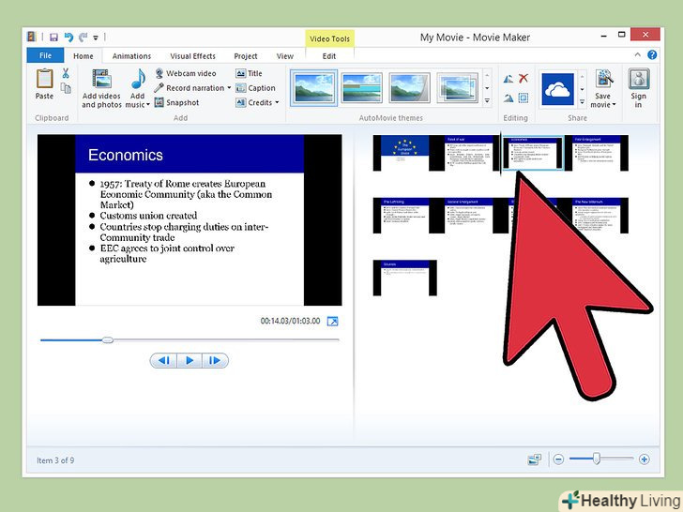
Task: Select the New Millennium slide clip
Action: 597,216
